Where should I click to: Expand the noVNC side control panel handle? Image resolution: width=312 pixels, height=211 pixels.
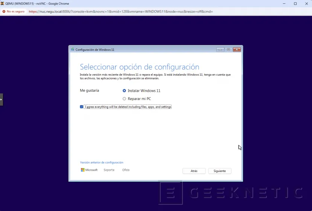click(x=2, y=99)
